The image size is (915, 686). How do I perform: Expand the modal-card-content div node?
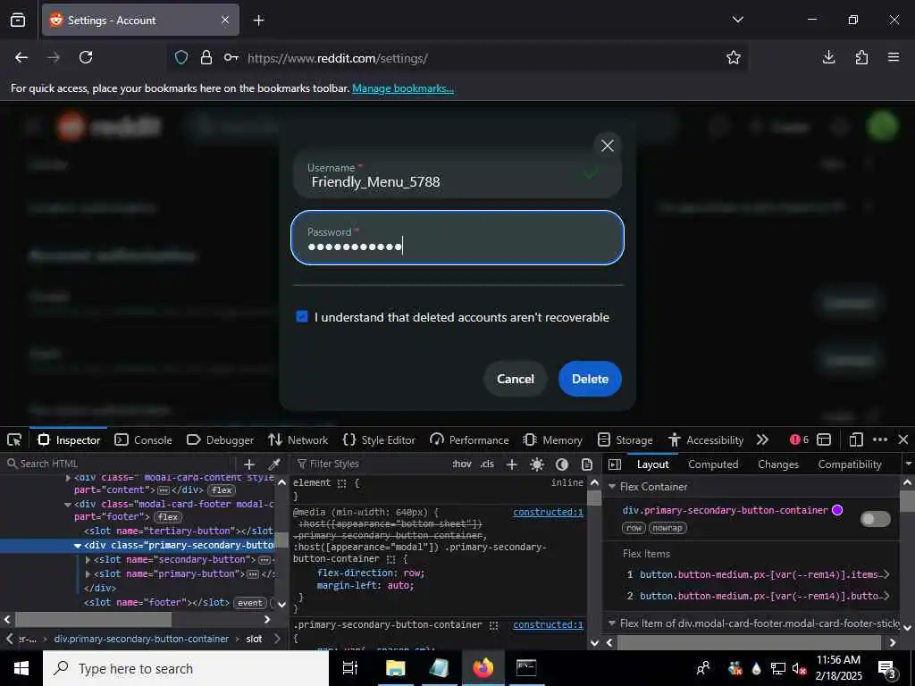[68, 478]
